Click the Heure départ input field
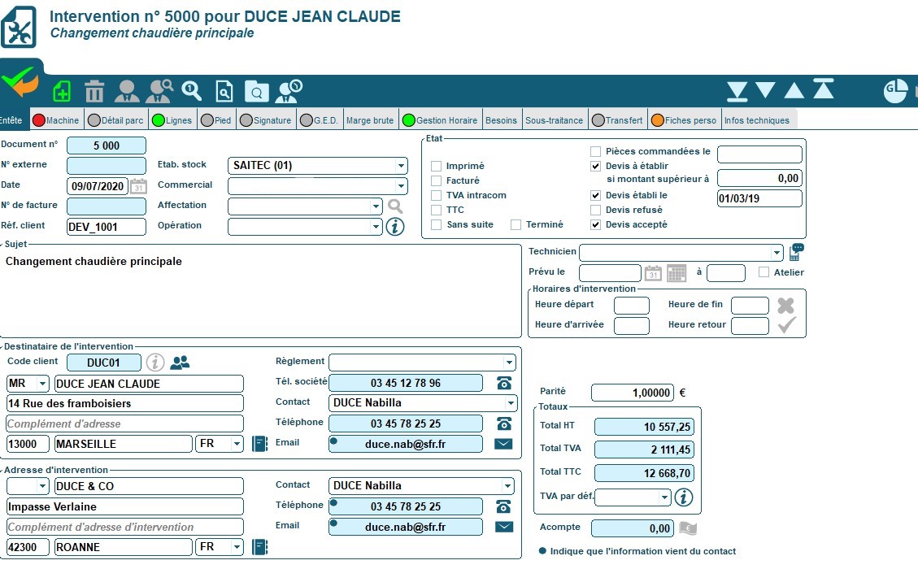Viewport: 918px width, 582px height. pyautogui.click(x=632, y=305)
